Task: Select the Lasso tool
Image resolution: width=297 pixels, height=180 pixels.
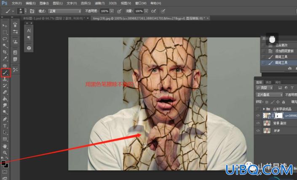Action: (5, 39)
